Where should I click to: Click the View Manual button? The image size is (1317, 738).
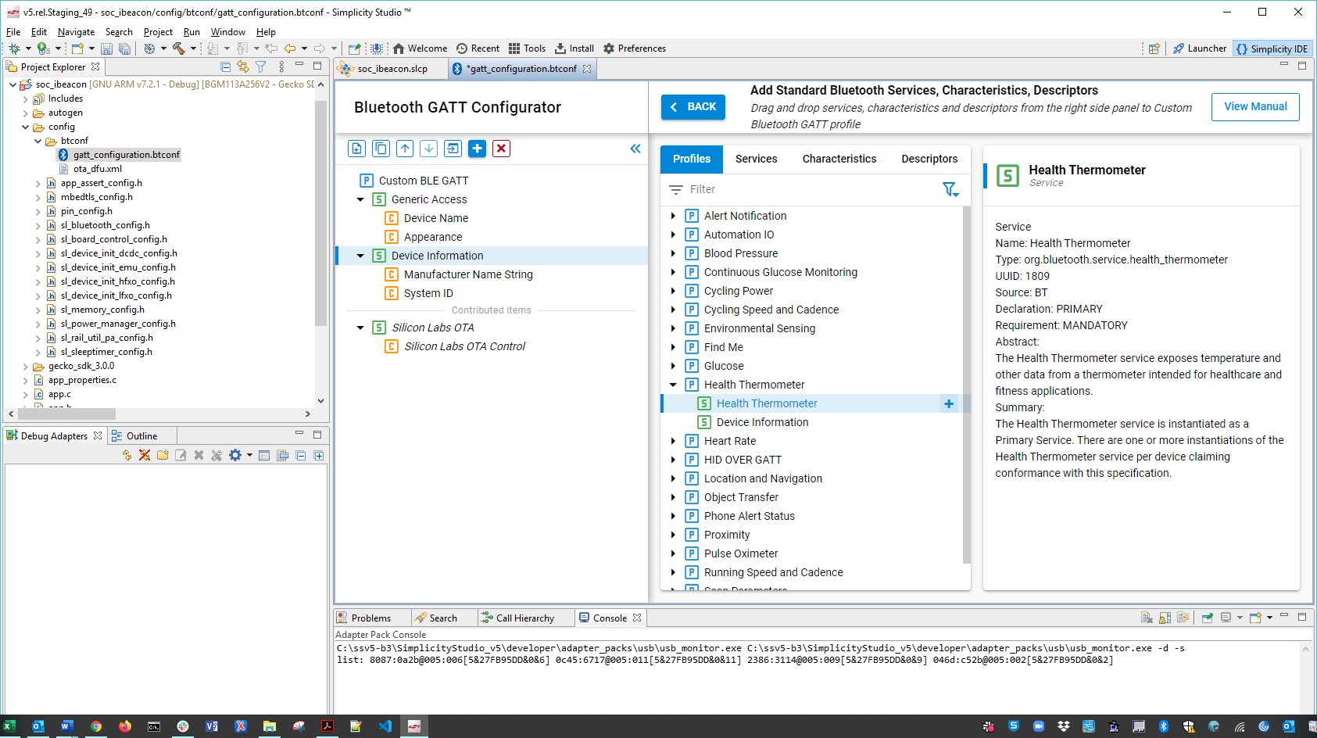1255,107
